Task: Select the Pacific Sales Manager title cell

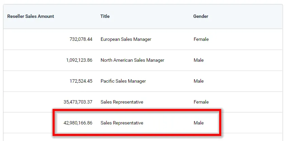Action: tap(123, 81)
